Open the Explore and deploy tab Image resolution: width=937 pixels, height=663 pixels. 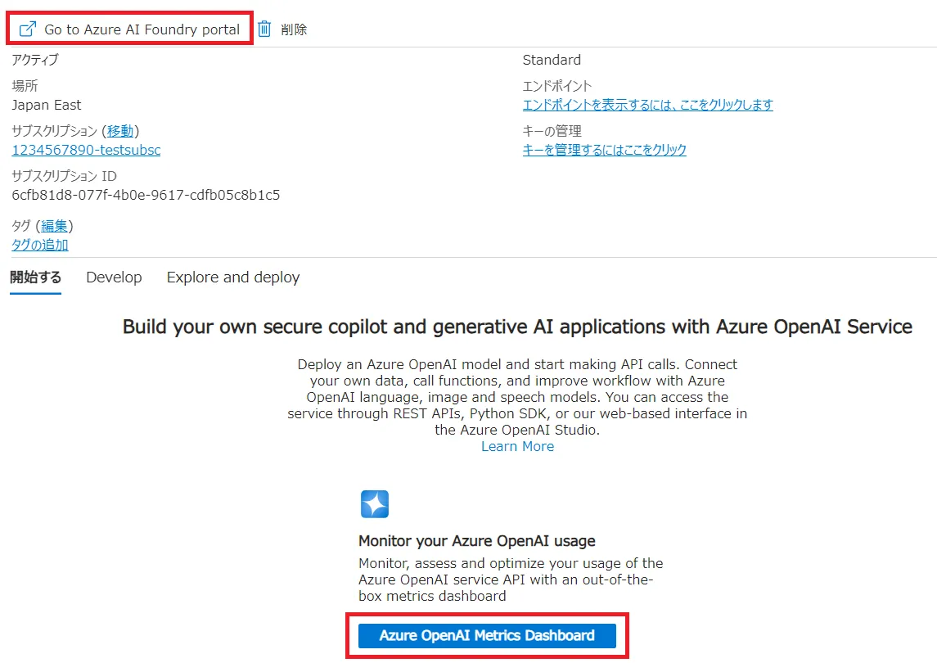233,277
